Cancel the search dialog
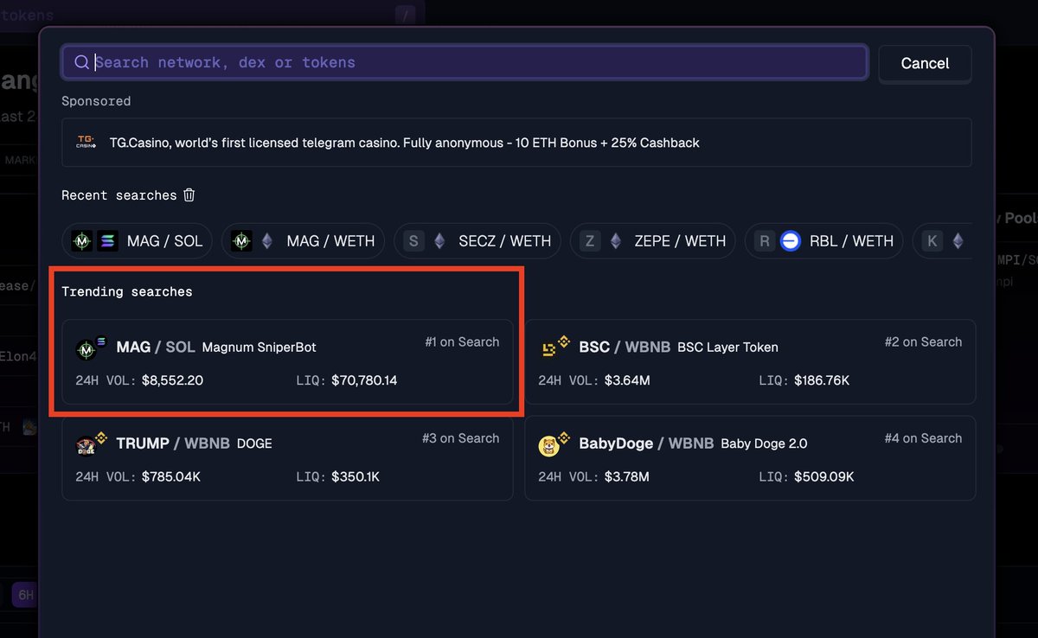Viewport: 1038px width, 638px height. (x=925, y=63)
